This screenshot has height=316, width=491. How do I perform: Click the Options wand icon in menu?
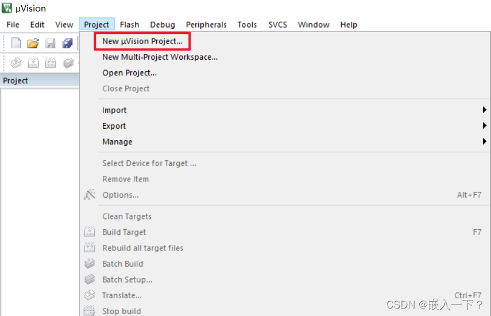(89, 195)
